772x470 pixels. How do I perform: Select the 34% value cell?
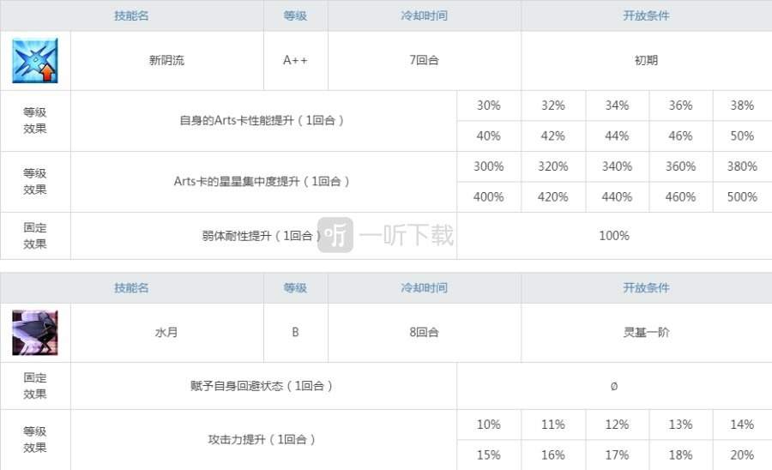[618, 105]
